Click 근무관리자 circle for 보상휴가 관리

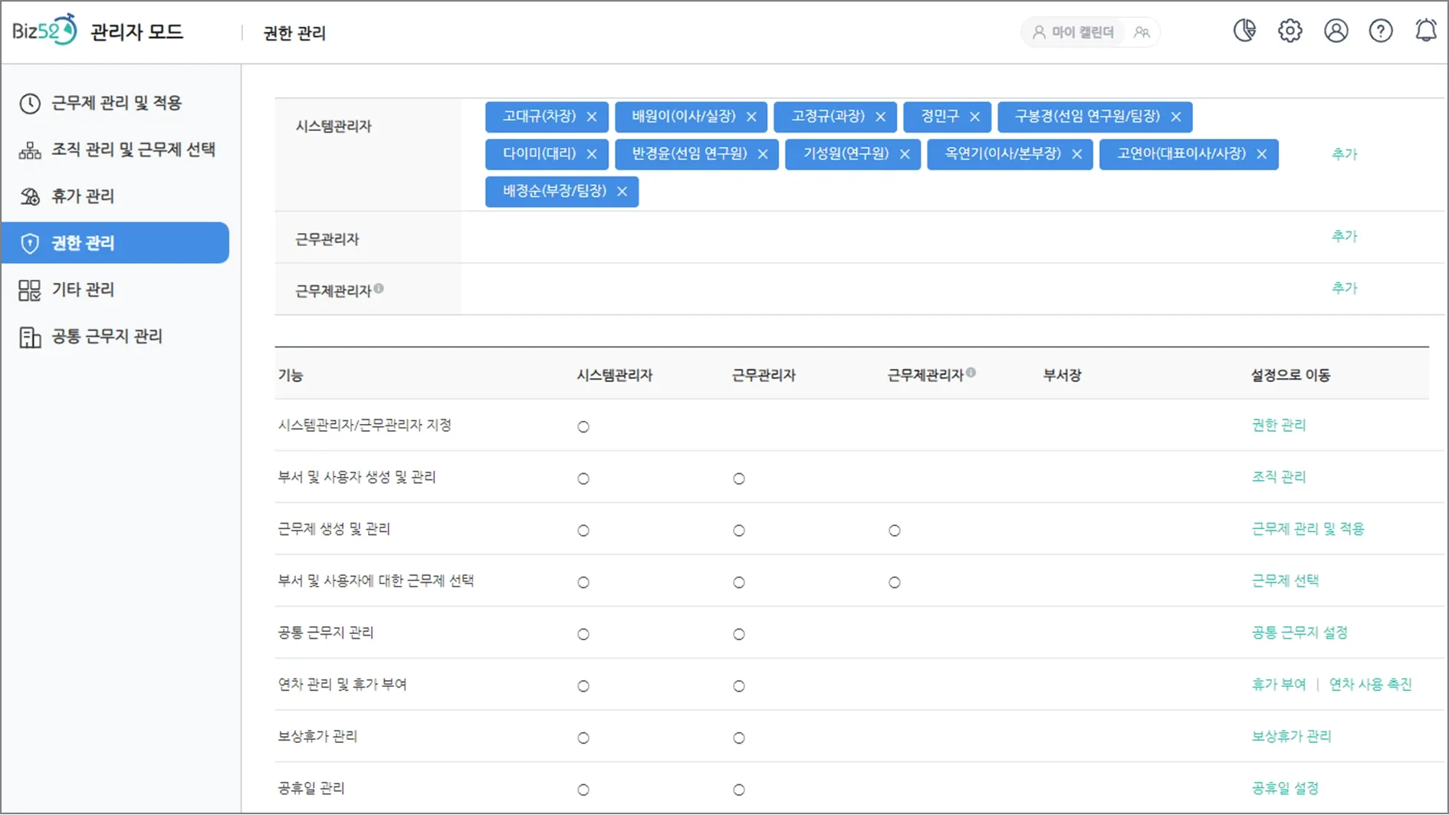coord(739,738)
